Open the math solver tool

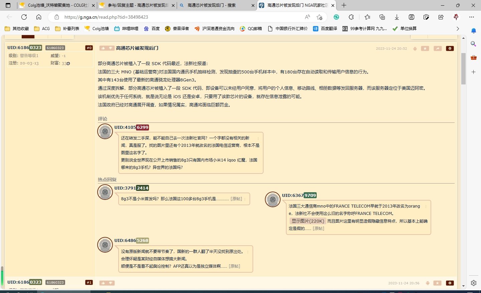412,17
